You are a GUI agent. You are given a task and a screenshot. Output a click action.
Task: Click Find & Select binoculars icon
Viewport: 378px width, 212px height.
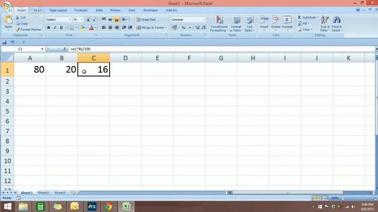337,20
